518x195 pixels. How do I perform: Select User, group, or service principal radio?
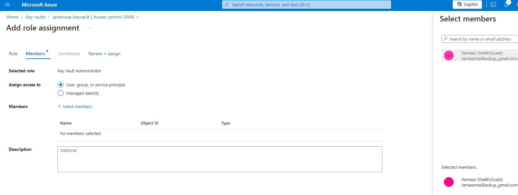click(61, 85)
